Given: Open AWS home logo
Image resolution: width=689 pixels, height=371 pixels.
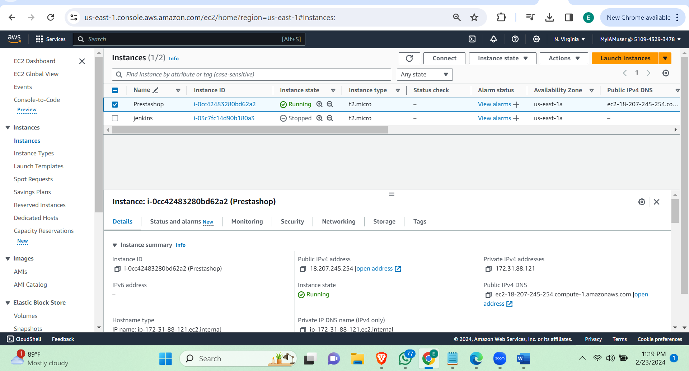Looking at the screenshot, I should 14,39.
